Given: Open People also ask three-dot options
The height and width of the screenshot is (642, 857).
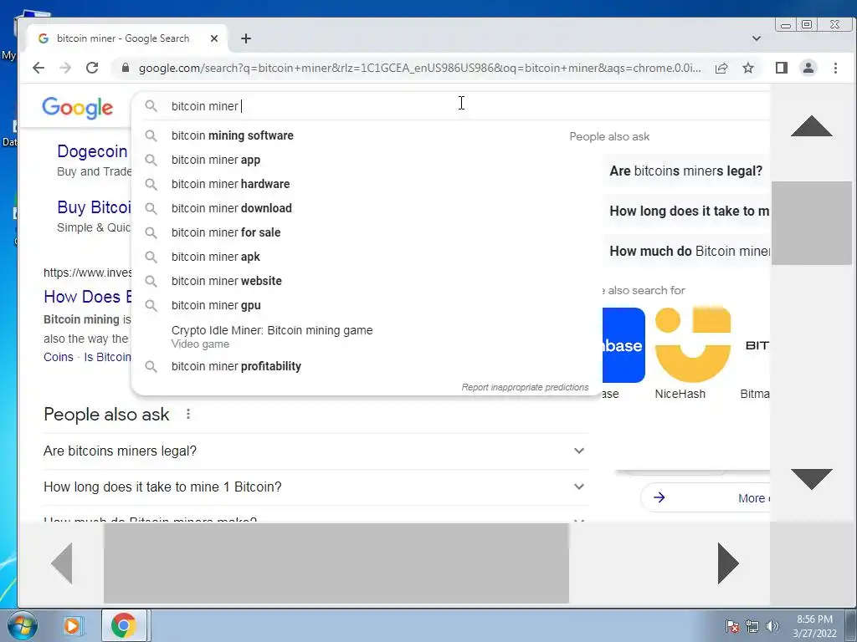Looking at the screenshot, I should click(188, 415).
